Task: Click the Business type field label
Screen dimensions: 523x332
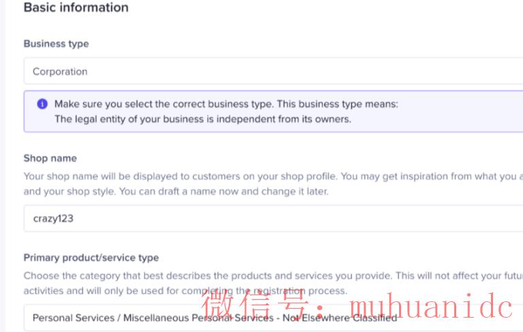Action: (56, 44)
